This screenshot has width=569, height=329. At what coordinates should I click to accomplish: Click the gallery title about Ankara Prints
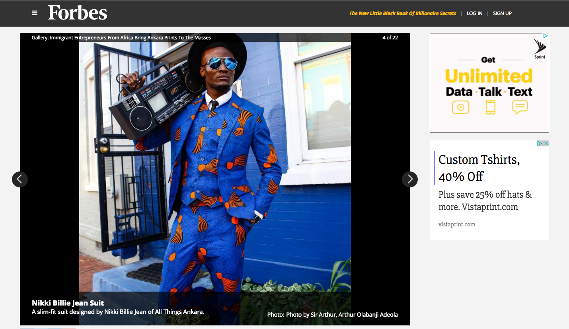(121, 38)
